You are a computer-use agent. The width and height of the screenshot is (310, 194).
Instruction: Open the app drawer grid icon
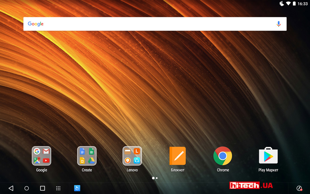point(58,188)
